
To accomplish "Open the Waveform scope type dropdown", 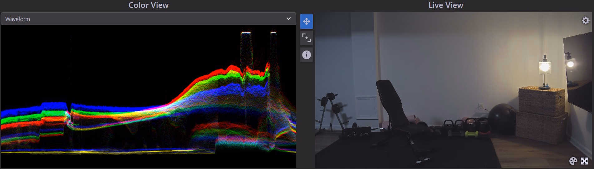I will pyautogui.click(x=148, y=19).
